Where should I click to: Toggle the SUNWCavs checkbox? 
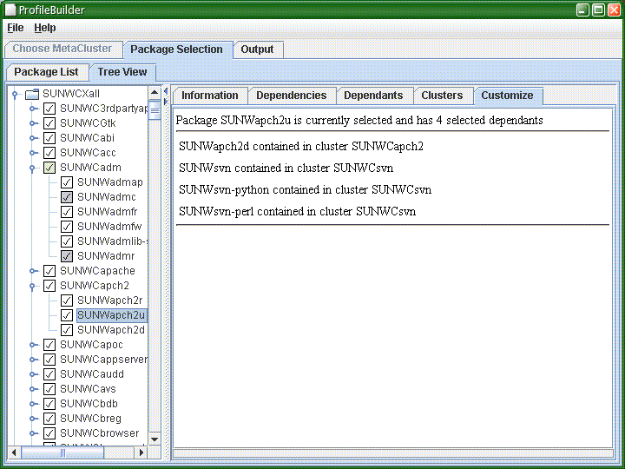(49, 389)
